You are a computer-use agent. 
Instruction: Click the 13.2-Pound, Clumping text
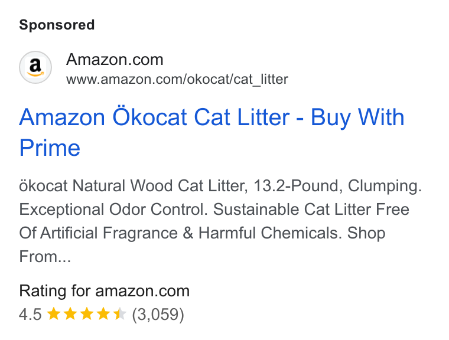(337, 186)
